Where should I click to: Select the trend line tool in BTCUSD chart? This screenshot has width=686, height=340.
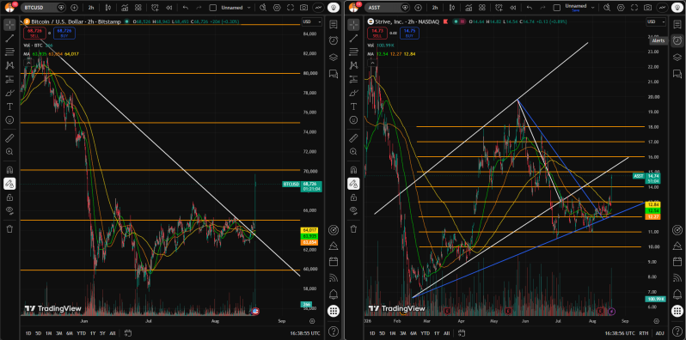9,39
